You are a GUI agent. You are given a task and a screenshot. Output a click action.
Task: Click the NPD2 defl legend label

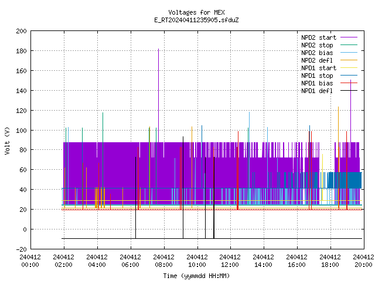(x=317, y=60)
